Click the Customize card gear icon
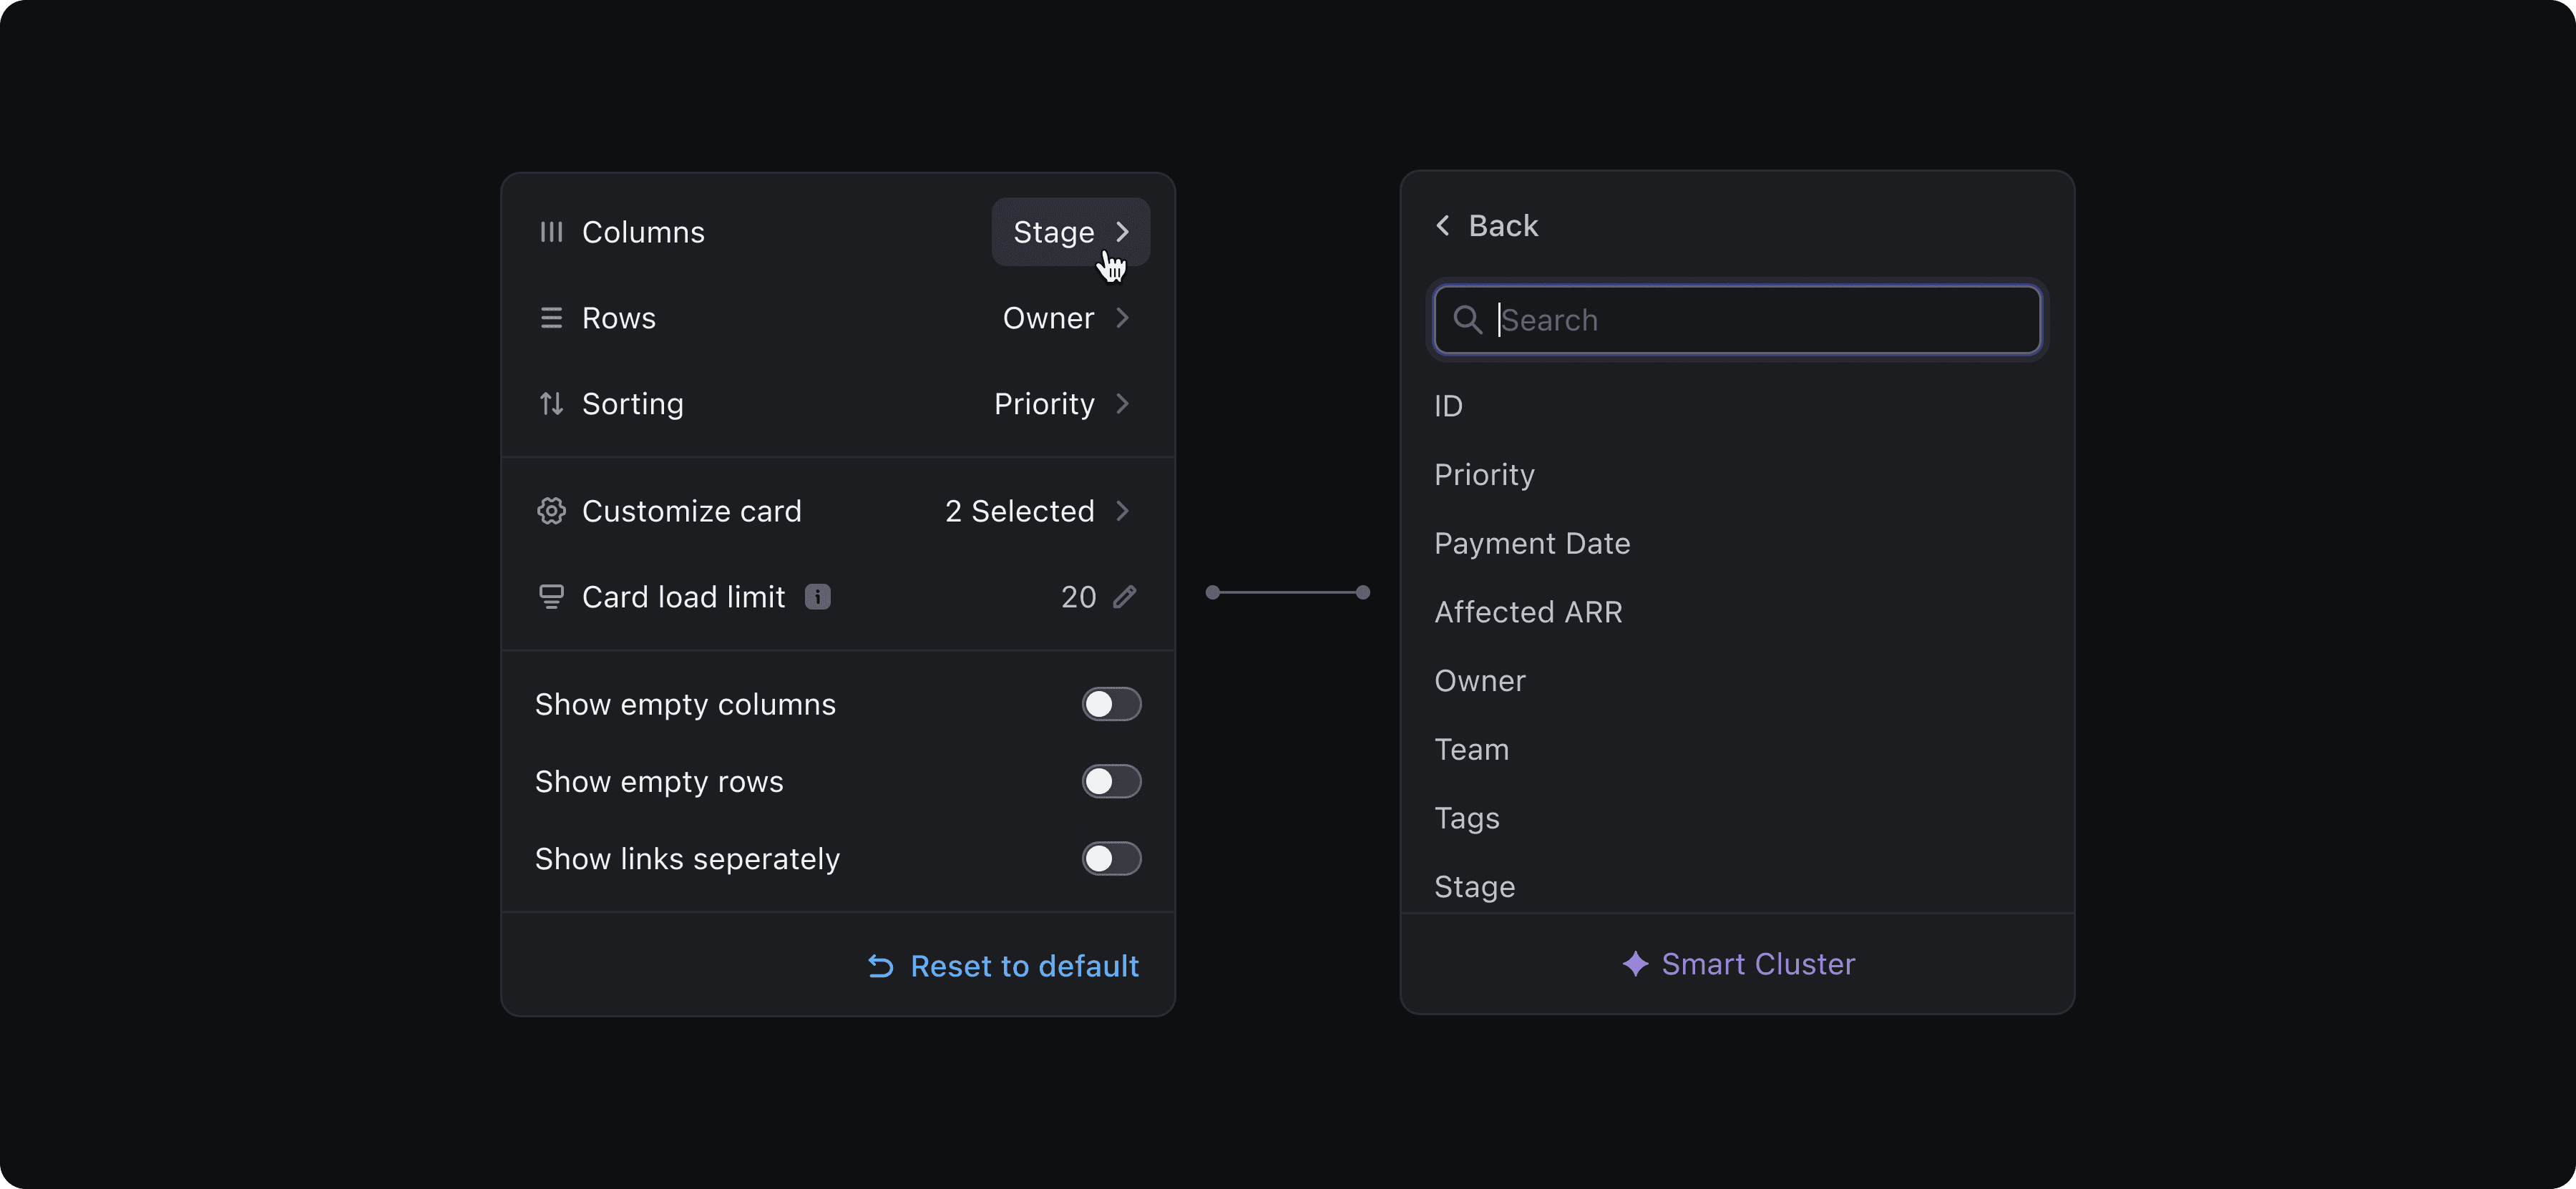 (551, 511)
